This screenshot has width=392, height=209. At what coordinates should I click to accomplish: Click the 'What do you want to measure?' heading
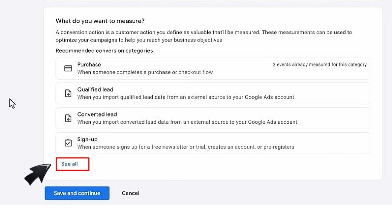coord(100,21)
